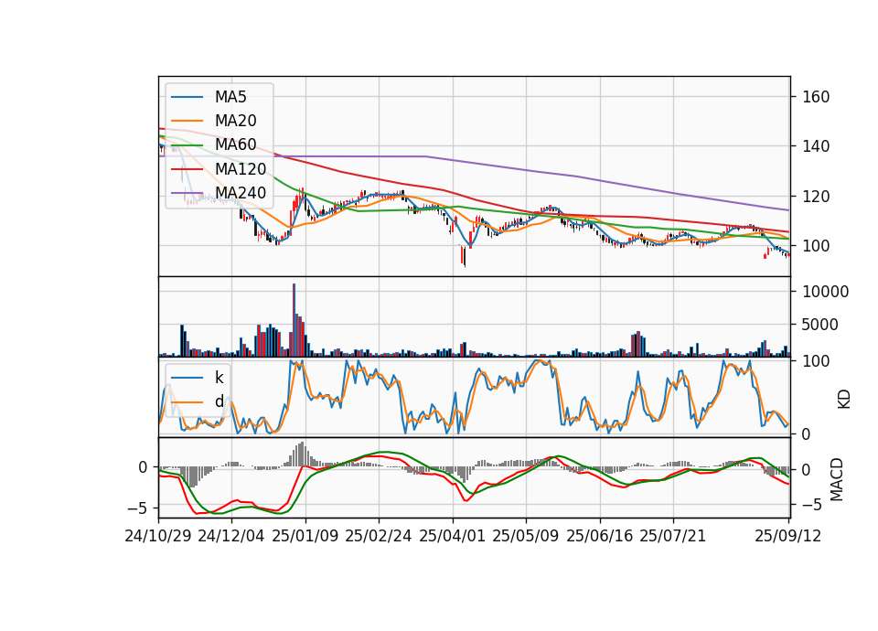Screen dimensions: 878x631
Task: Click the blue MA5 legend line sample
Action: coord(187,98)
